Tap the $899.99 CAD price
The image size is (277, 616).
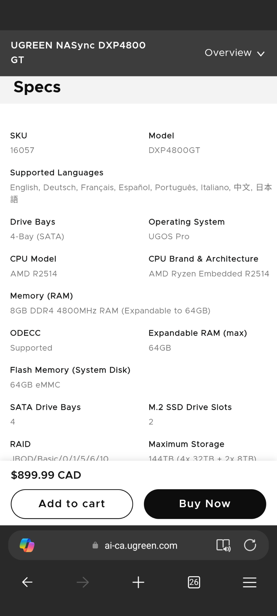click(46, 475)
